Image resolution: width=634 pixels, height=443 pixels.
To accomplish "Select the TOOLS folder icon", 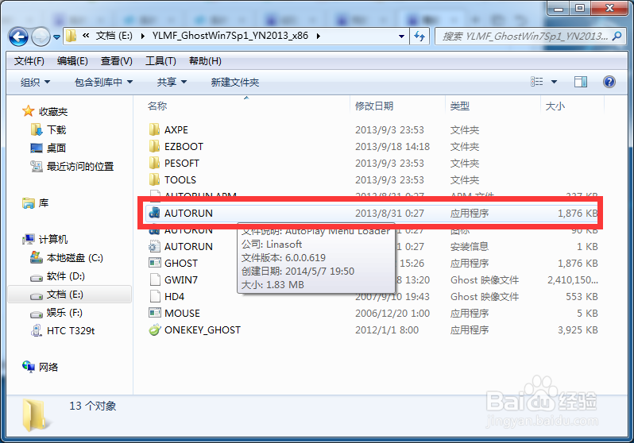I will (x=154, y=179).
